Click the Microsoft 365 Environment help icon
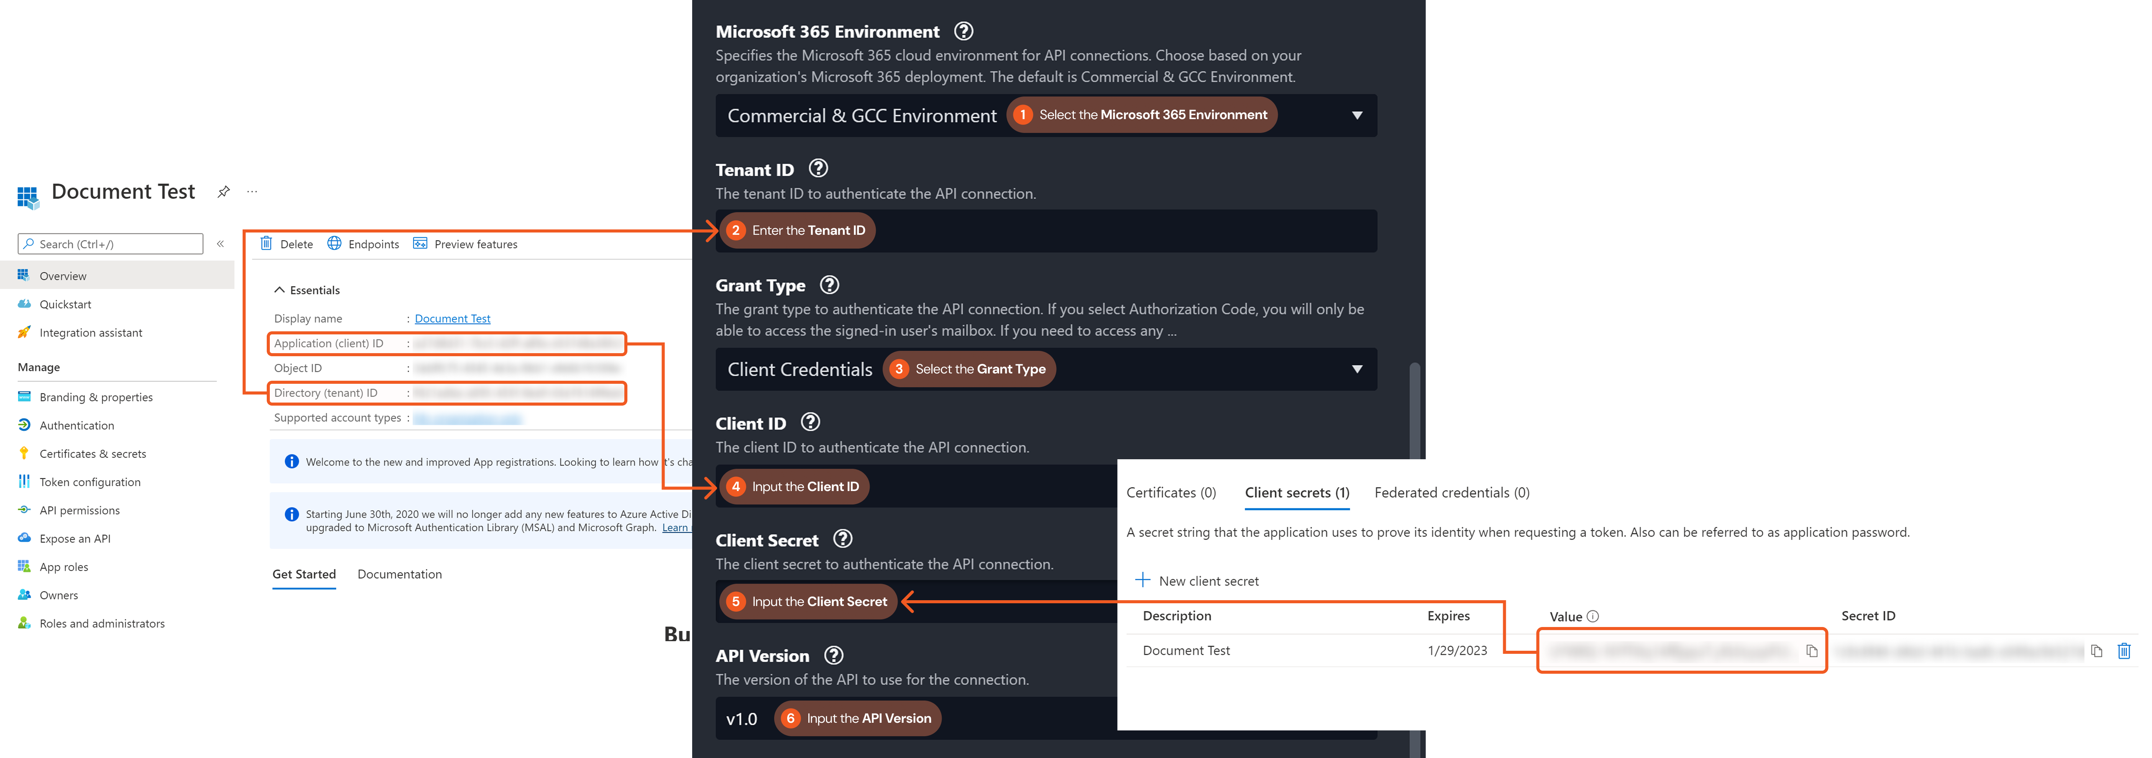Image resolution: width=2152 pixels, height=758 pixels. (963, 31)
